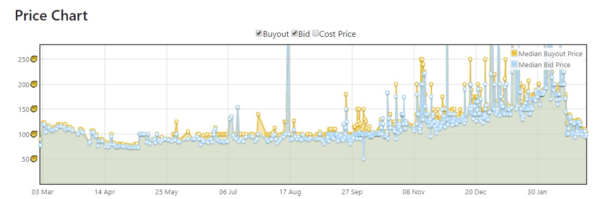Click the Median Bid Price legend label

coord(545,65)
